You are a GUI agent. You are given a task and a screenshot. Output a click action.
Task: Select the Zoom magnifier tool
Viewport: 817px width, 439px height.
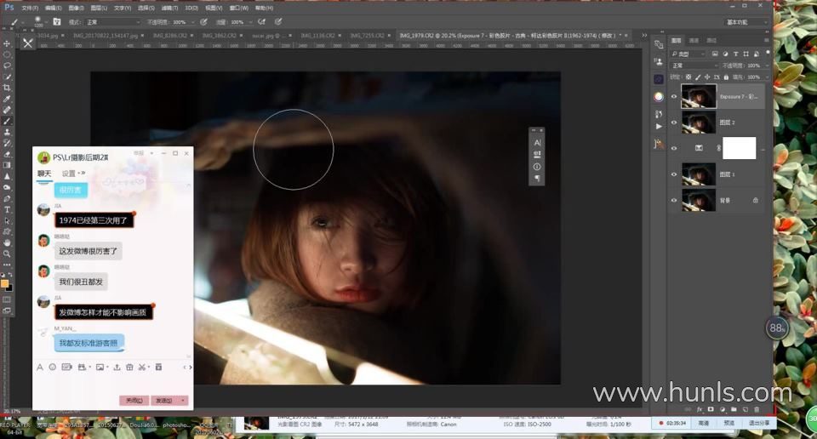point(7,254)
